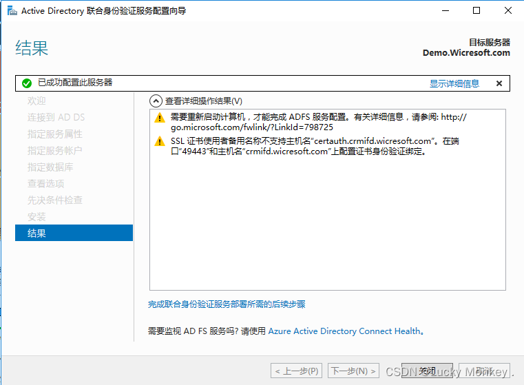Select the SSL certificate hostname warning text

pyautogui.click(x=315, y=146)
